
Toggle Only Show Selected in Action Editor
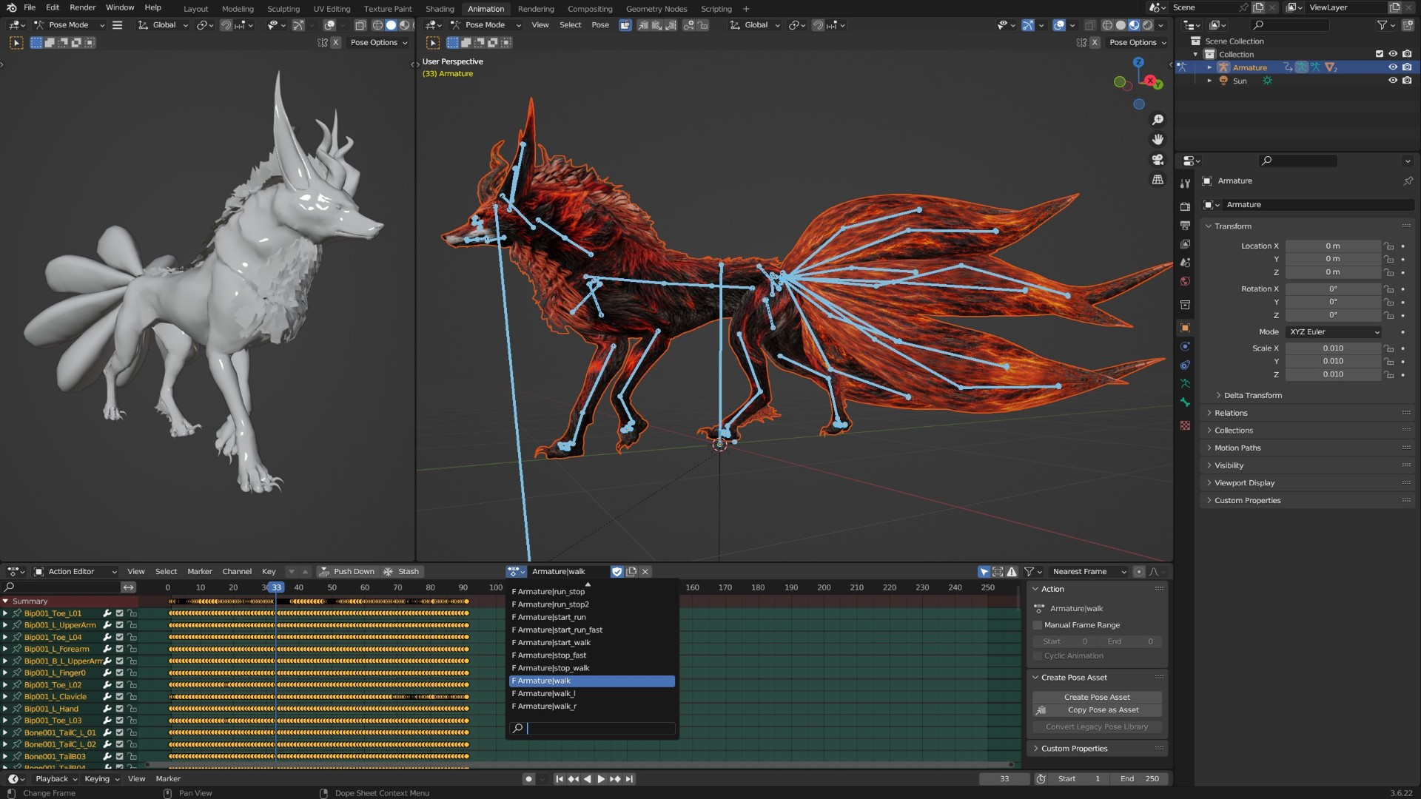(984, 572)
